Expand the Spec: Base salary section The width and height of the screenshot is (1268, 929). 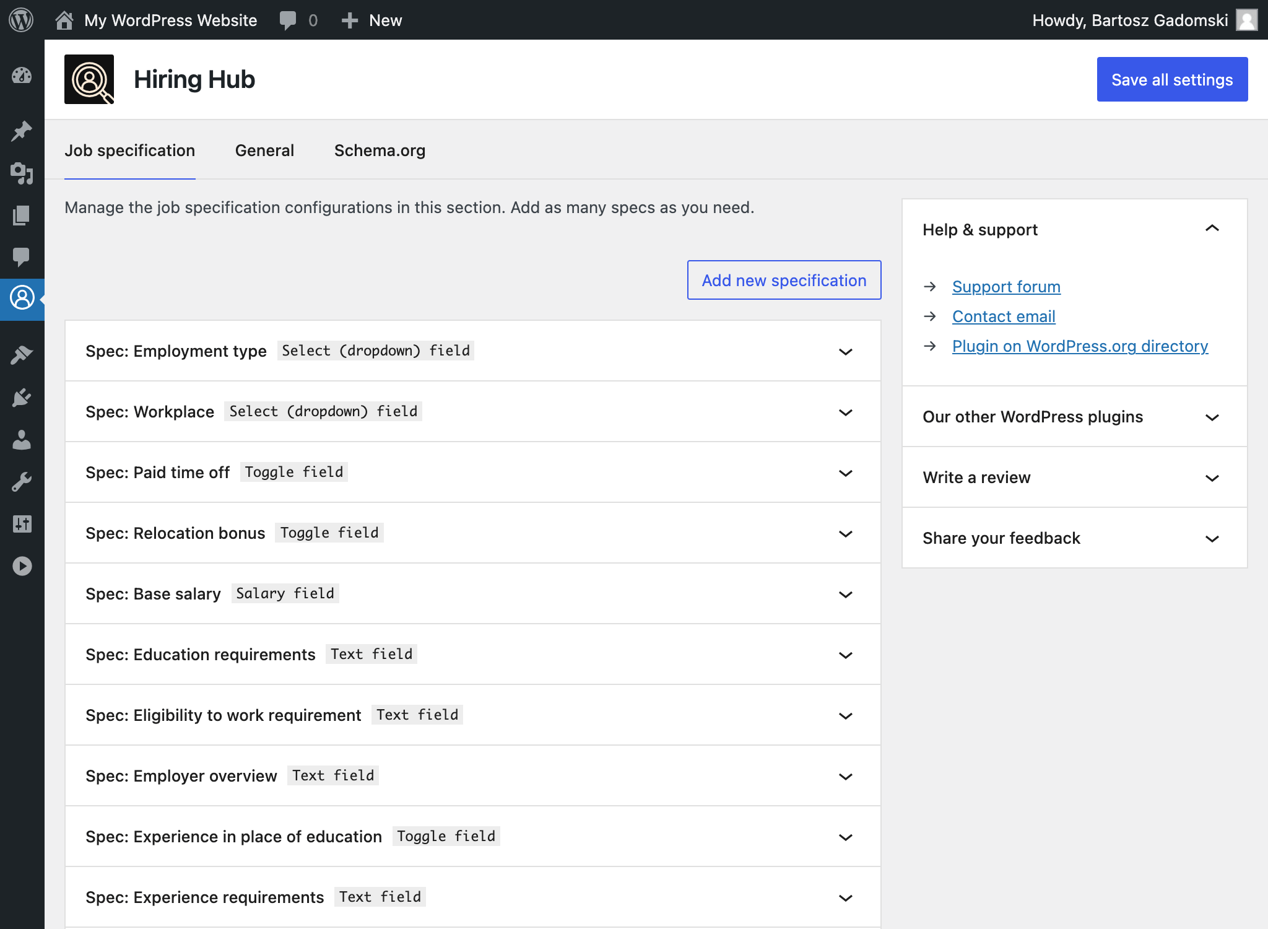tap(846, 593)
